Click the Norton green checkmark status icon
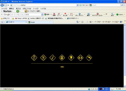Viewport: 126px width, 91px height. [x=18, y=11]
